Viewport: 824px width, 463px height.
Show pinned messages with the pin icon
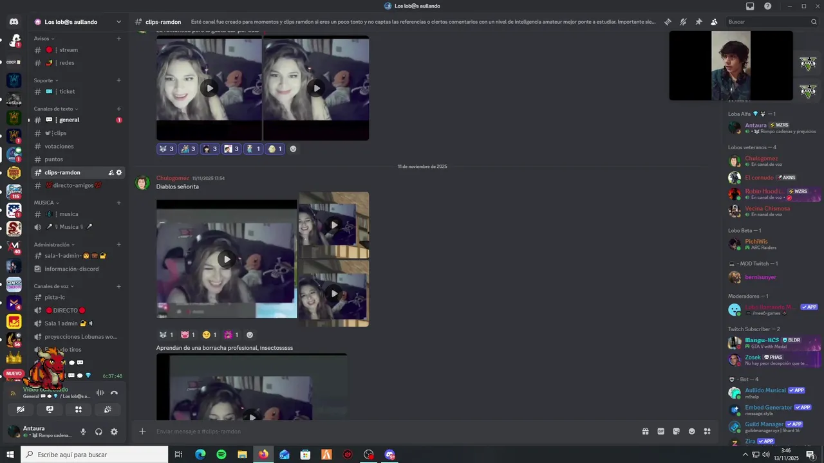[x=698, y=22]
